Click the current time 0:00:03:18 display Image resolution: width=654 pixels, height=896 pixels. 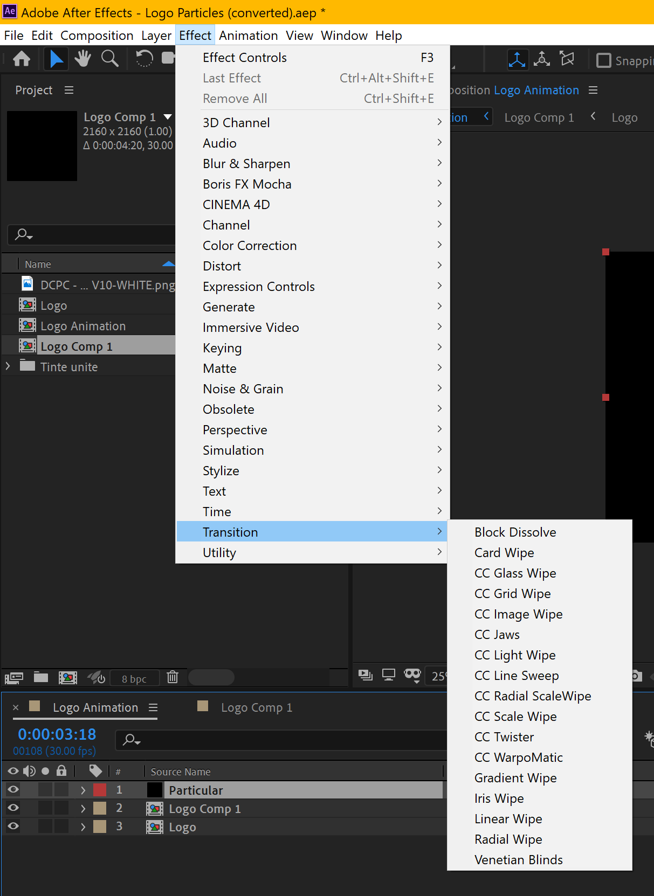pos(57,734)
